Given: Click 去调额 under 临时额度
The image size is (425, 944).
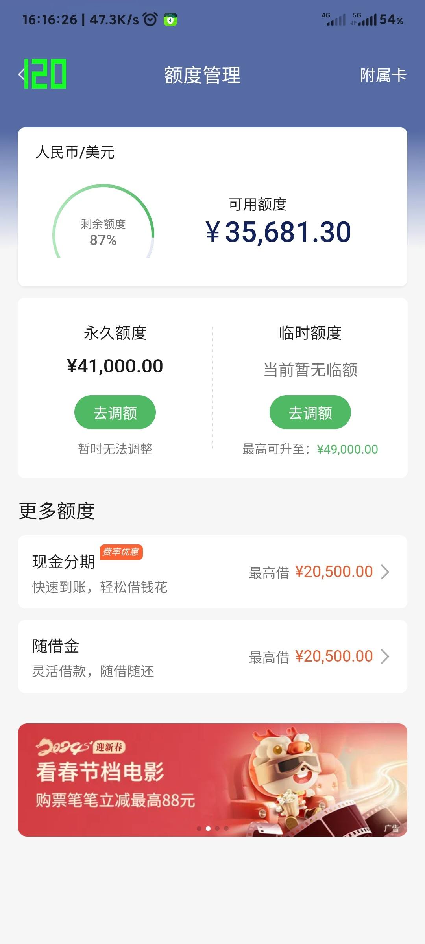Looking at the screenshot, I should (310, 412).
